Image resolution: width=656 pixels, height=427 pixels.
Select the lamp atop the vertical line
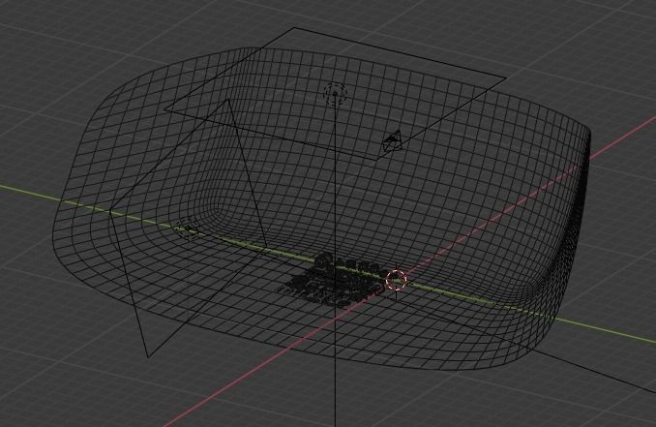[x=336, y=94]
